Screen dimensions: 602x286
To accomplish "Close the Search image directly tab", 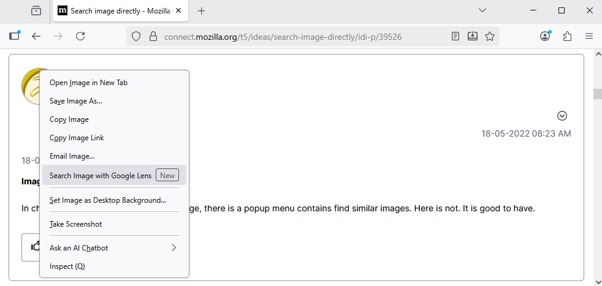I will click(x=178, y=10).
